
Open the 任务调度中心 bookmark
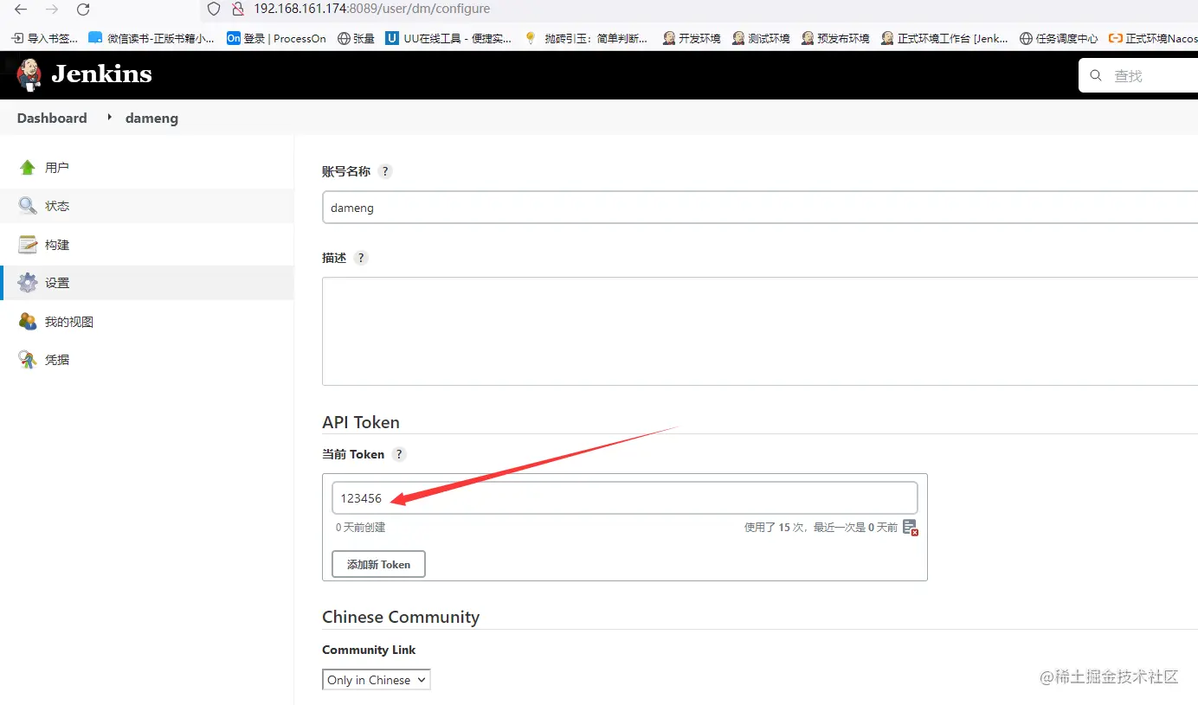pyautogui.click(x=1059, y=38)
